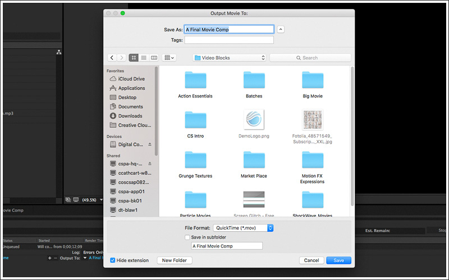Open the Market Place folder

[x=254, y=160]
